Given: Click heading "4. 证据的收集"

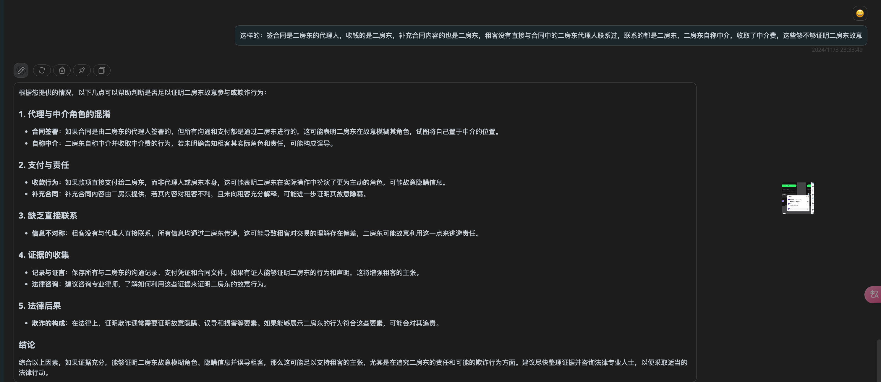Looking at the screenshot, I should click(x=44, y=255).
